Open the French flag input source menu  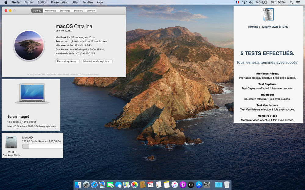pyautogui.click(x=237, y=2)
